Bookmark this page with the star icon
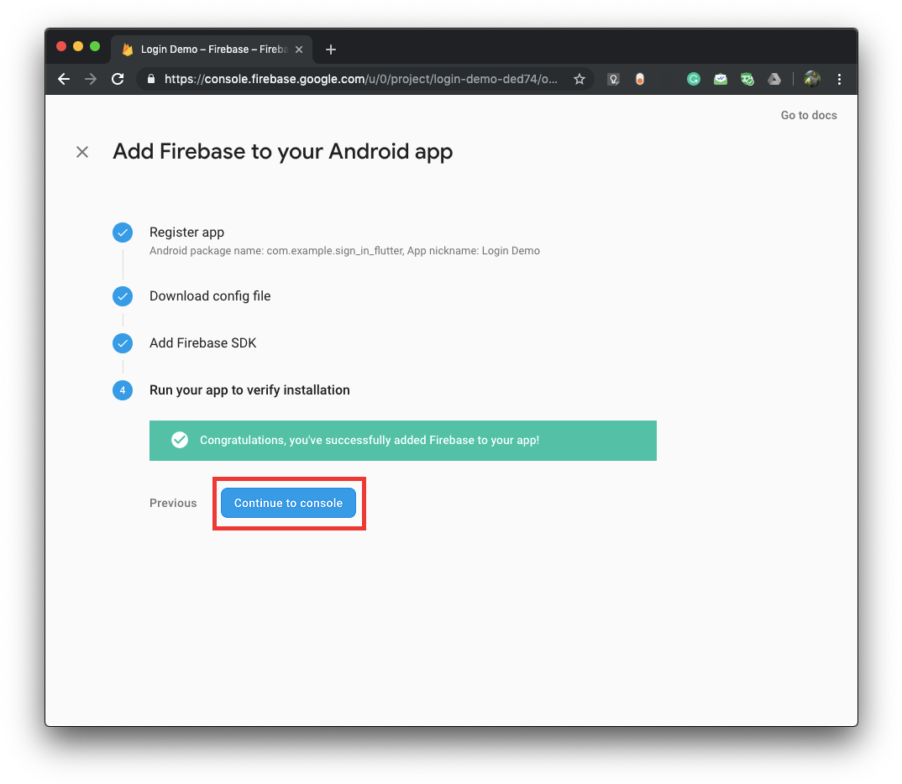Viewport: 902px width, 784px height. click(579, 79)
